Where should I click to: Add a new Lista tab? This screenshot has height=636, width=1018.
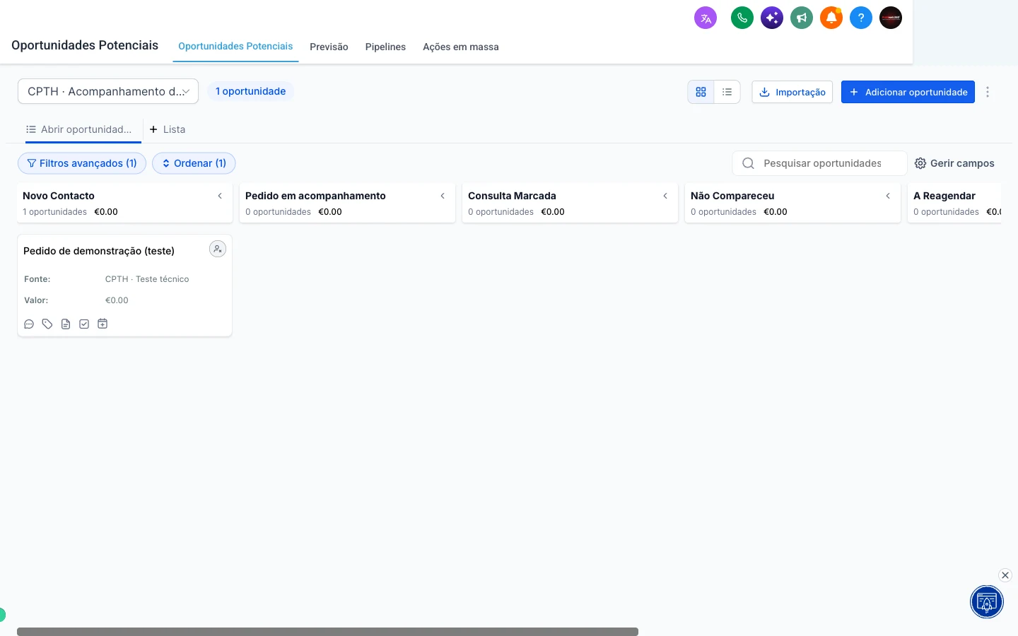click(x=168, y=129)
